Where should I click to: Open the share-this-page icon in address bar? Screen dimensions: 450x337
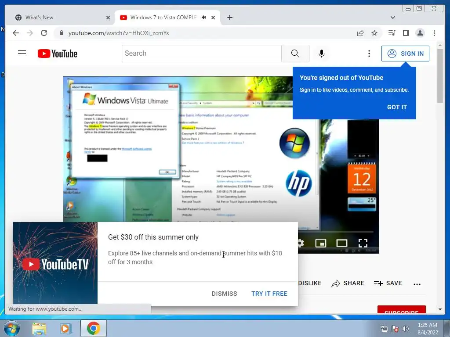[x=360, y=33]
